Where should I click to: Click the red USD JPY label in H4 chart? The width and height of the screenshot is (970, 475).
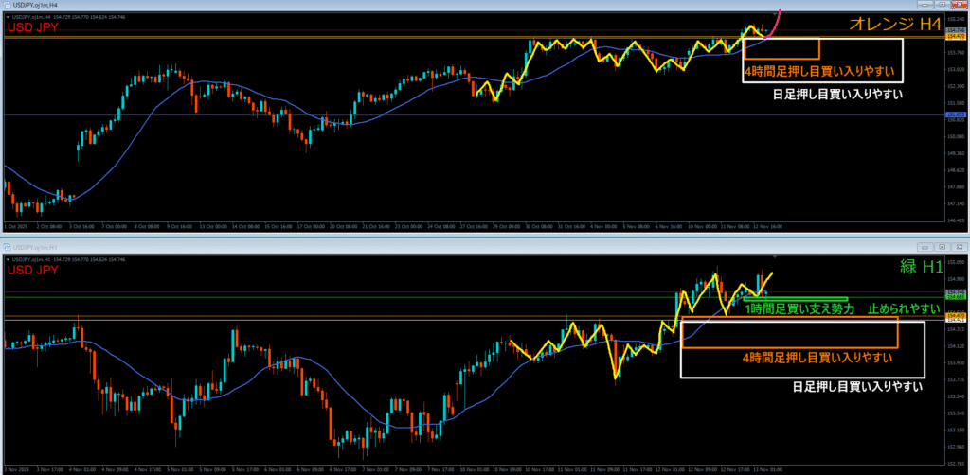(x=34, y=28)
